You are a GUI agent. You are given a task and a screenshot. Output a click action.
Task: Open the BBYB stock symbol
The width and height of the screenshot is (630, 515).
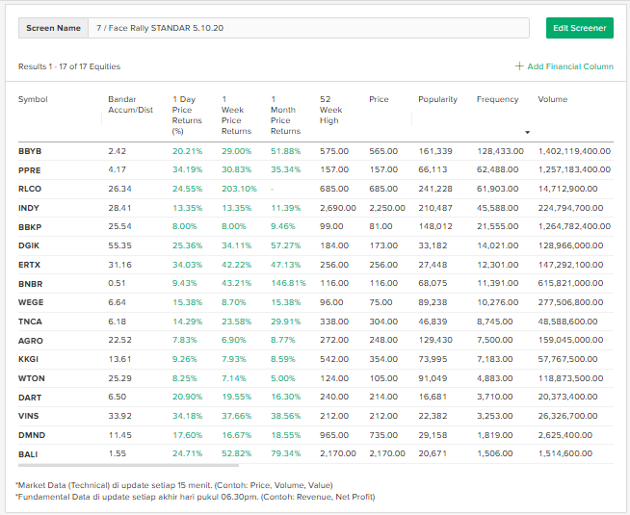[30, 152]
